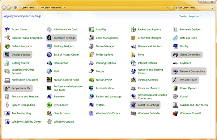Open the Keyboard icon
The width and height of the screenshot is (217, 140).
pyautogui.click(x=175, y=63)
